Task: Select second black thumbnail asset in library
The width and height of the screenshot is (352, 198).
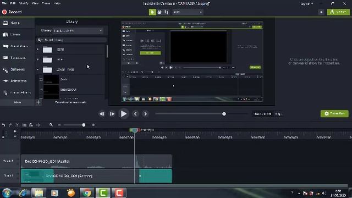Action: pos(51,90)
